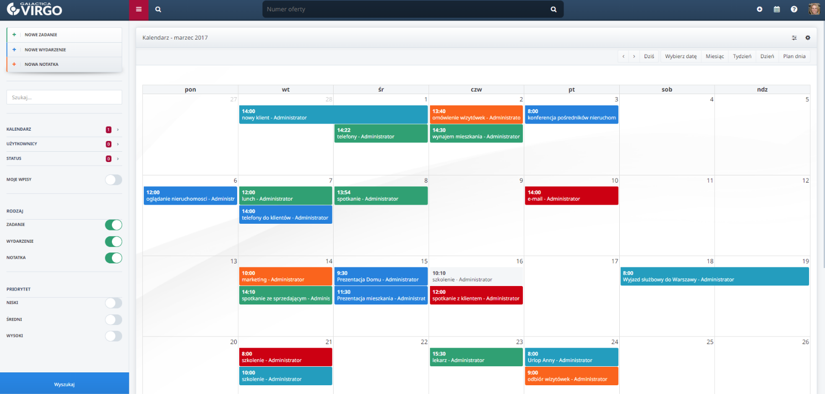Click the search icon in offer number field
The width and height of the screenshot is (825, 394).
[x=553, y=9]
